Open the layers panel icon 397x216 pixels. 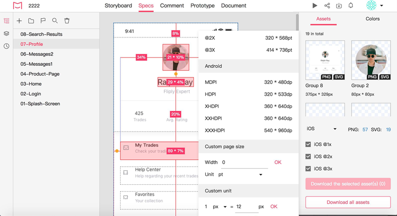coord(7,33)
